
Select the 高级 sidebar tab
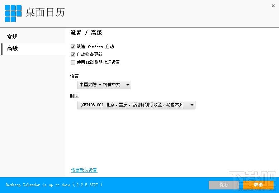pos(33,48)
